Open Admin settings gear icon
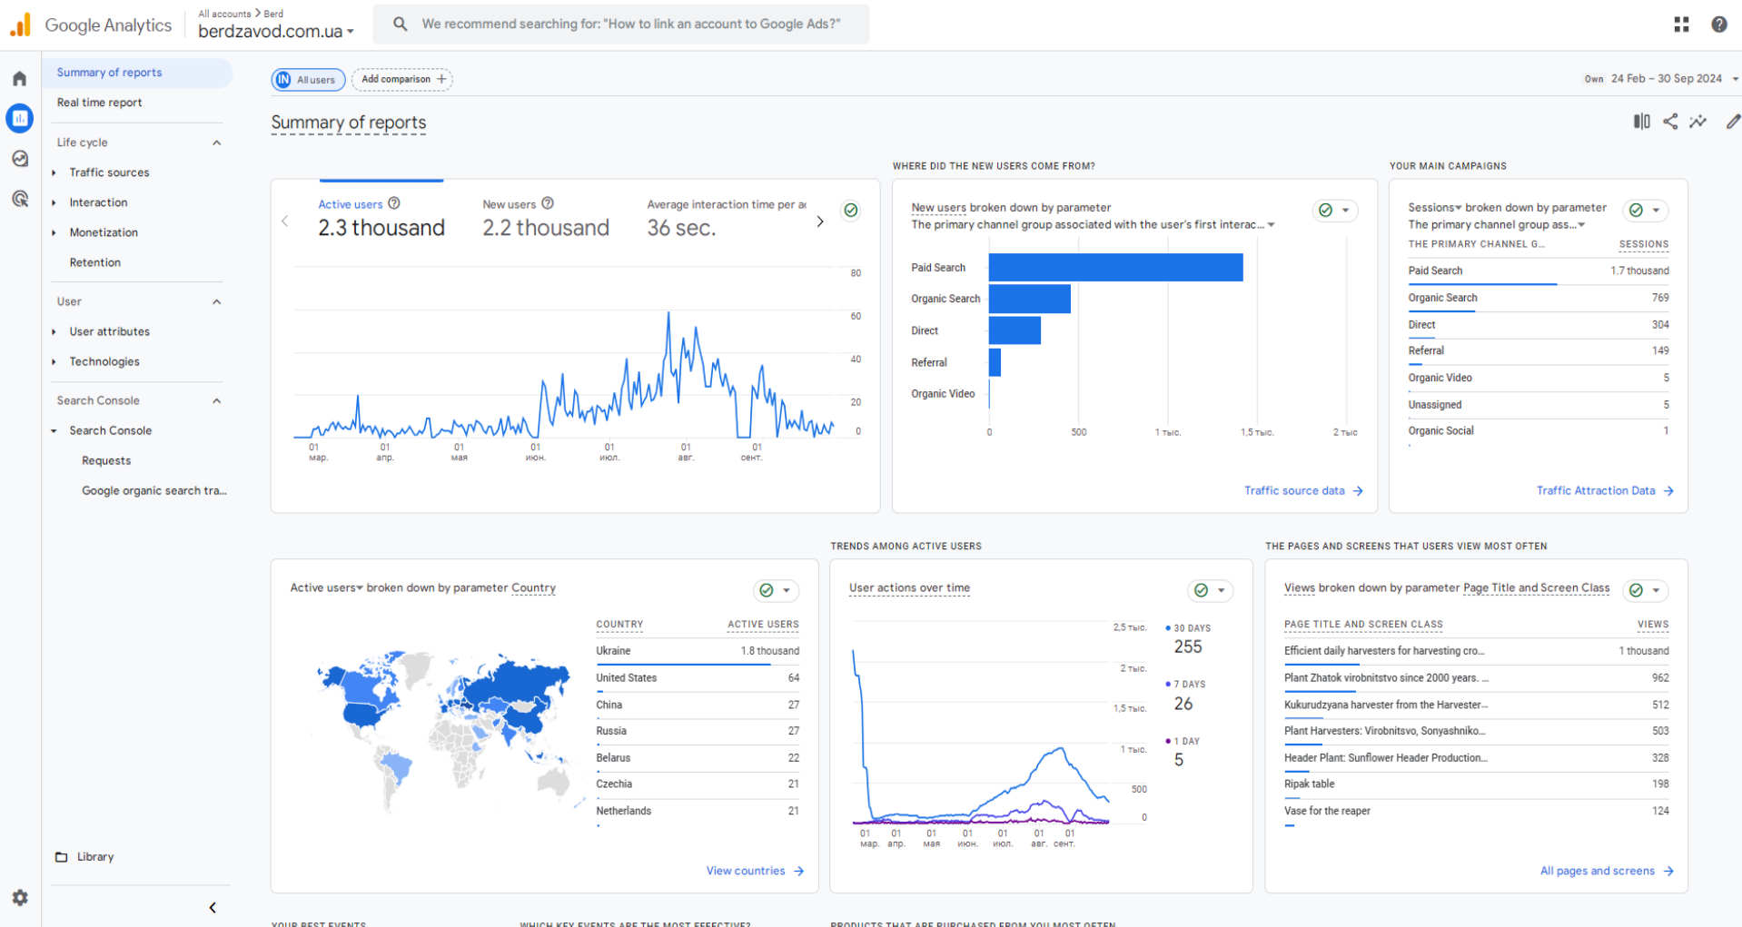Screen dimensions: 1742x927 click(x=20, y=897)
